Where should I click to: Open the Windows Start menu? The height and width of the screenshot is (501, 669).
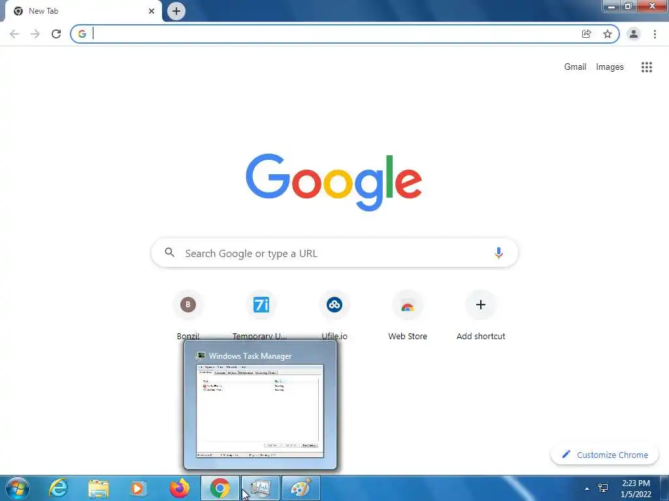[17, 488]
